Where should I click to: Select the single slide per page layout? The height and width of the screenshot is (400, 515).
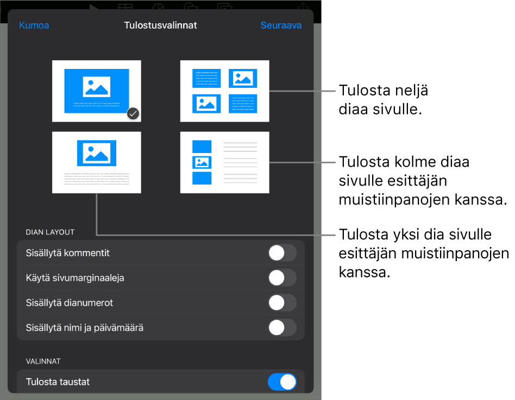(x=97, y=91)
